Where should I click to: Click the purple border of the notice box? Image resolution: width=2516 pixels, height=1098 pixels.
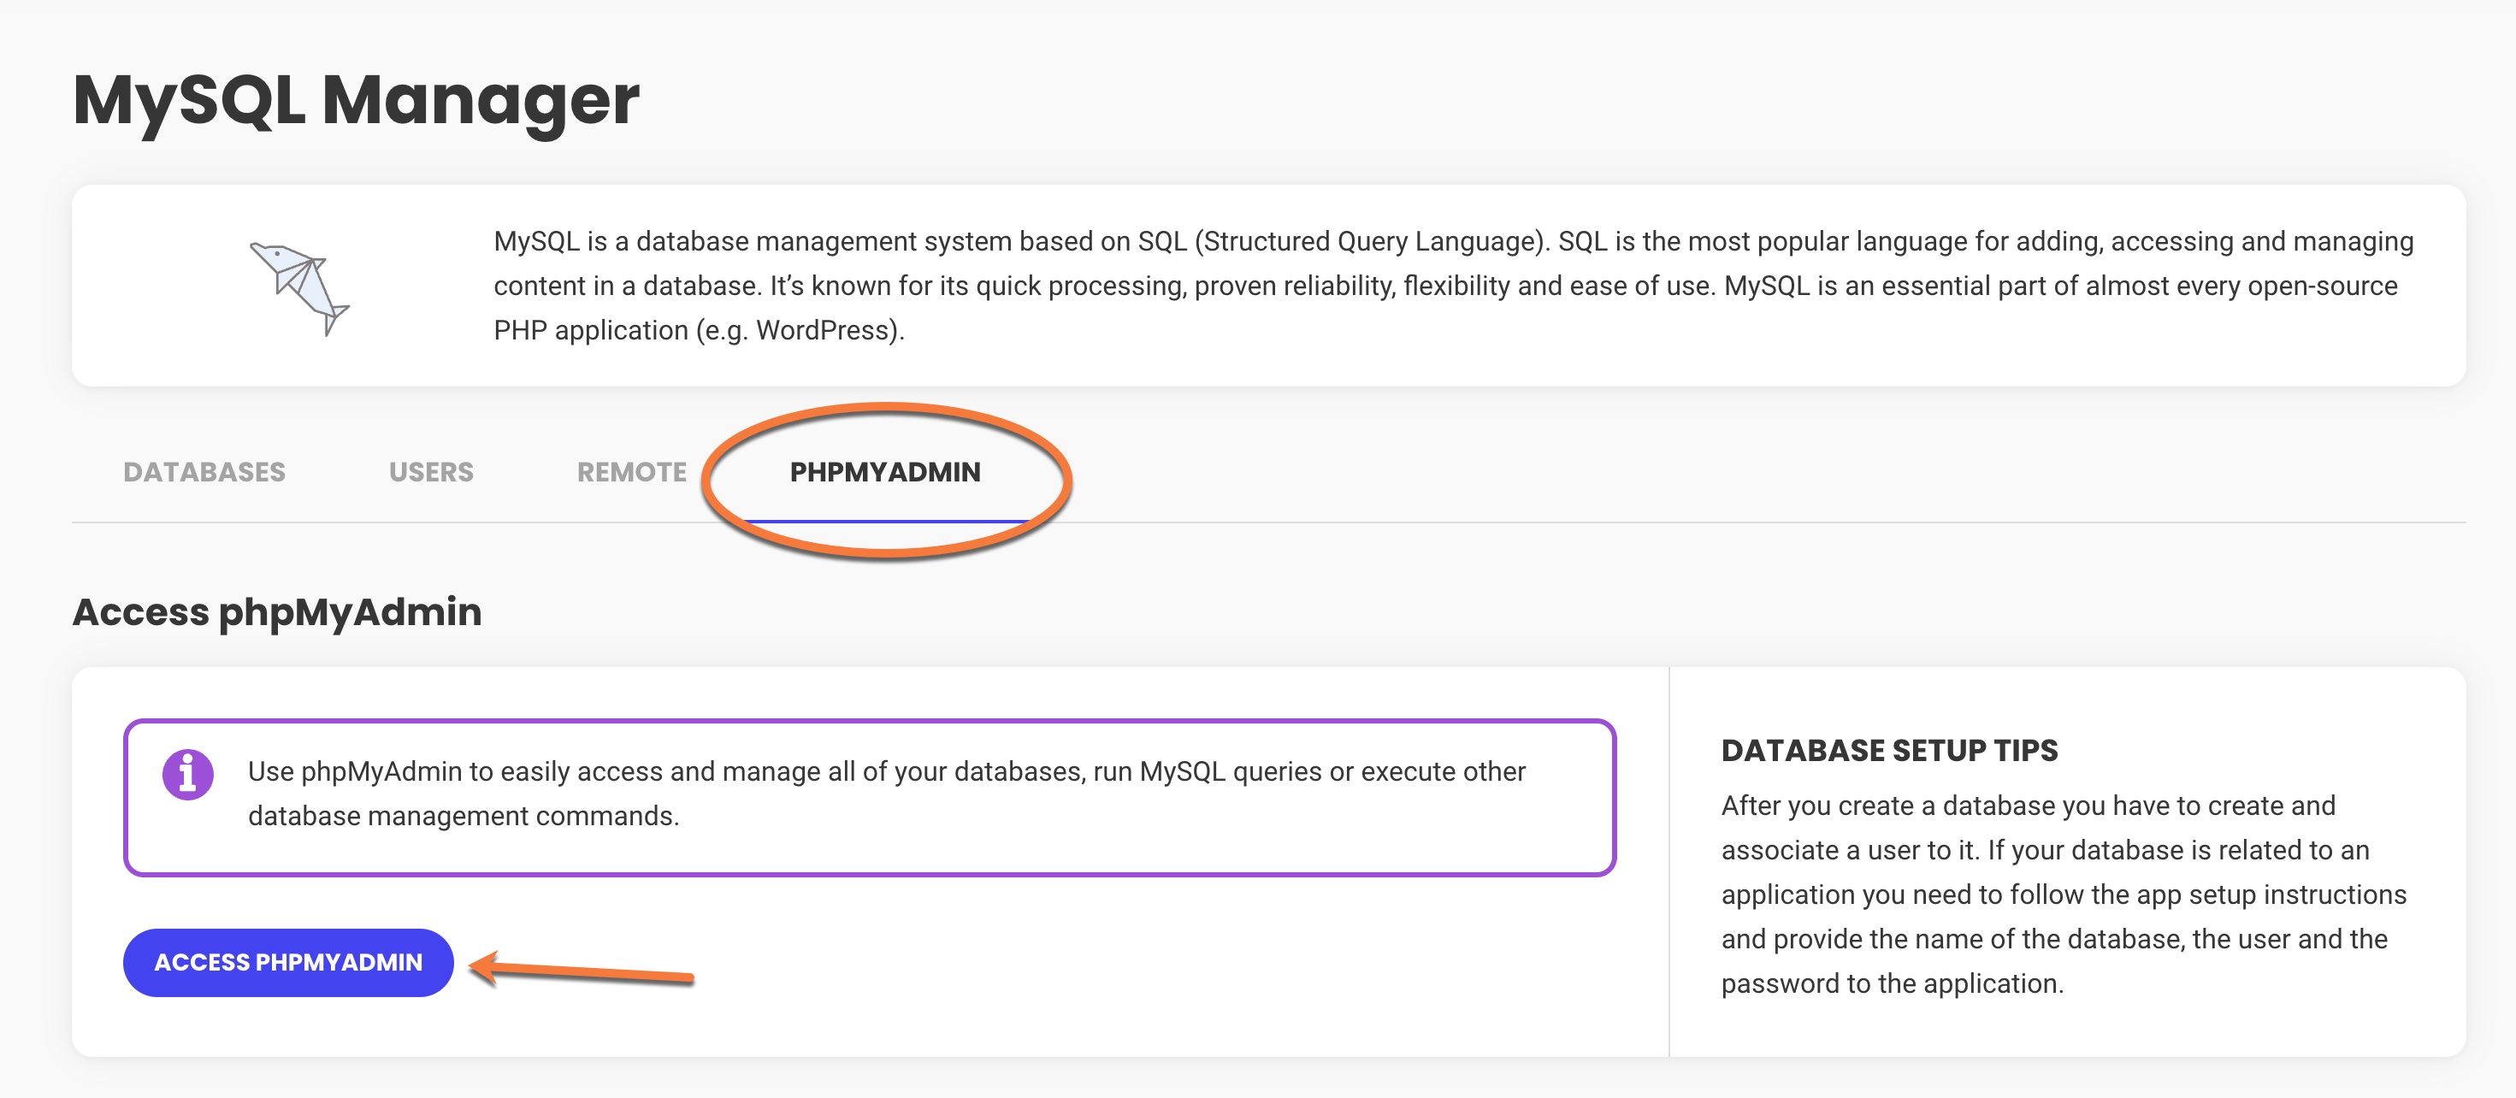coord(869,722)
